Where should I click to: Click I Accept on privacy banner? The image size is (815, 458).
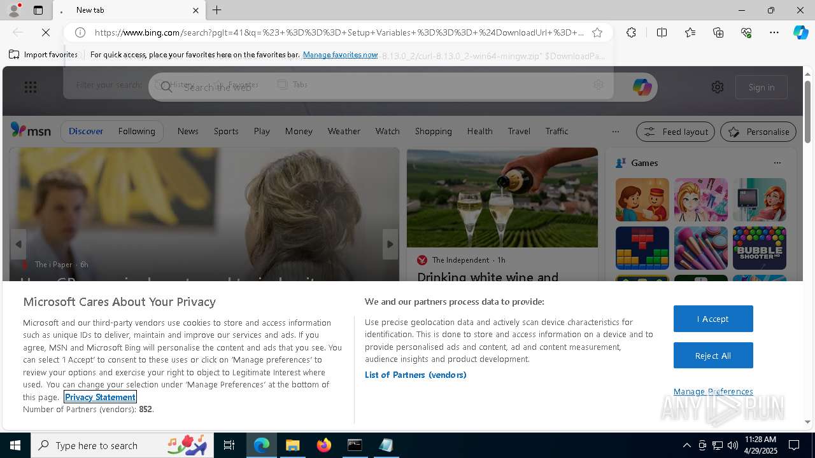(713, 319)
